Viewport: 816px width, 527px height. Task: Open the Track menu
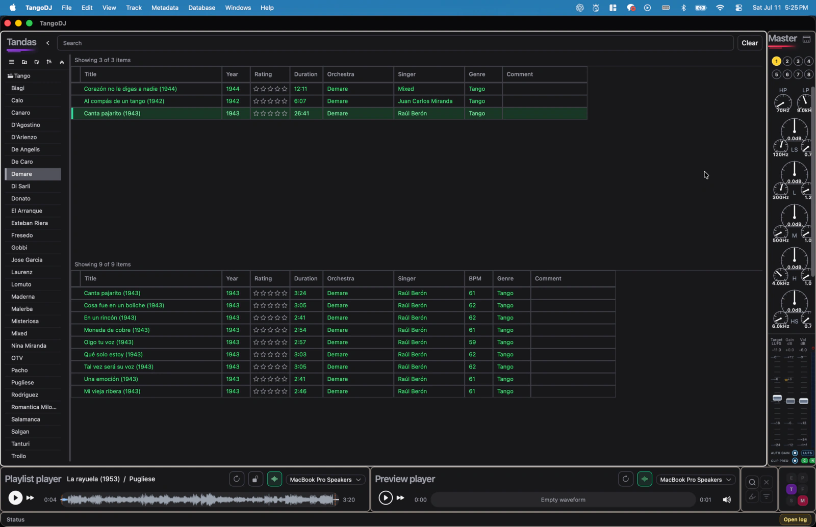tap(134, 8)
